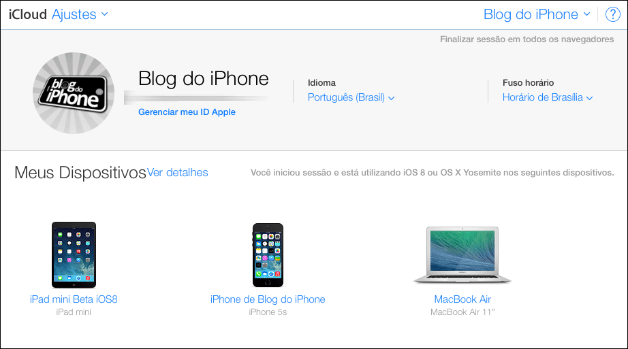Screen dimensions: 628x349
Task: Click the Gerenciar meu ID Apple link
Action: (x=187, y=112)
